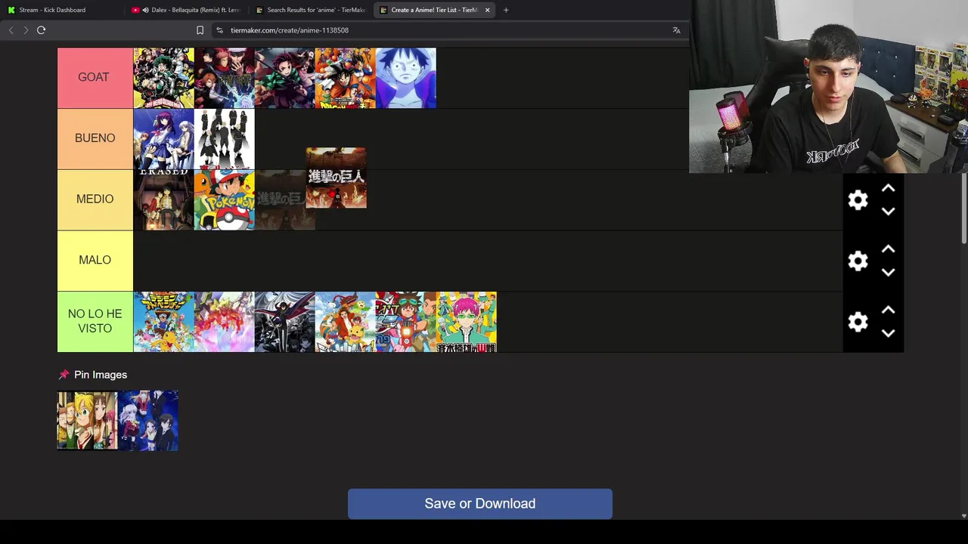
Task: Move NO LO HE VISTO tier down
Action: point(889,333)
